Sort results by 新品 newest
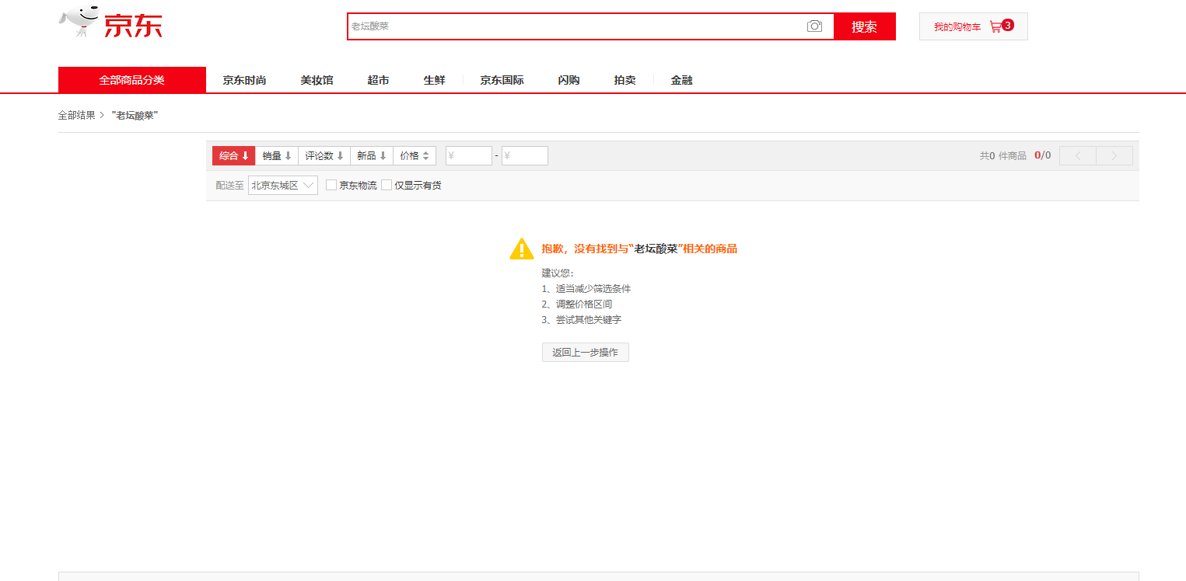This screenshot has width=1186, height=581. [x=372, y=156]
